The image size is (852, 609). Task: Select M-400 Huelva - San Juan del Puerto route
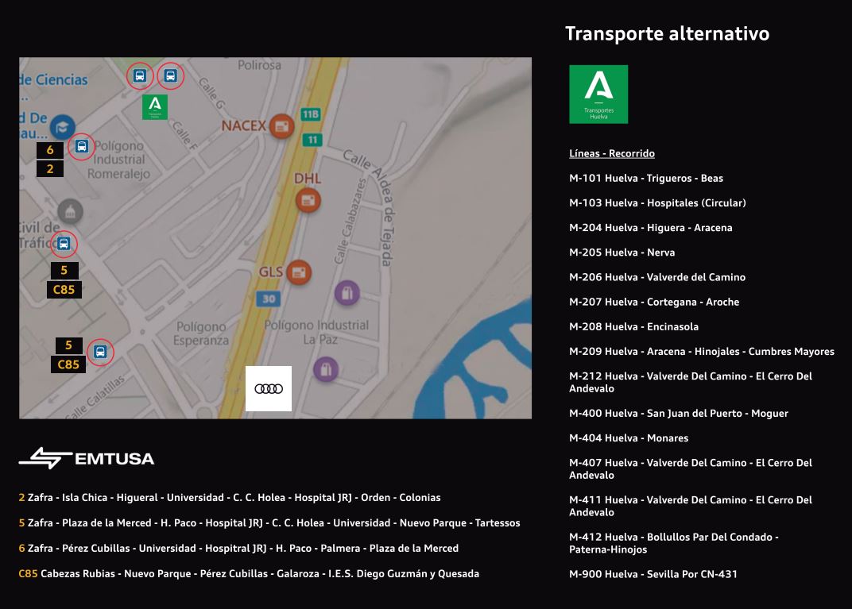click(679, 414)
